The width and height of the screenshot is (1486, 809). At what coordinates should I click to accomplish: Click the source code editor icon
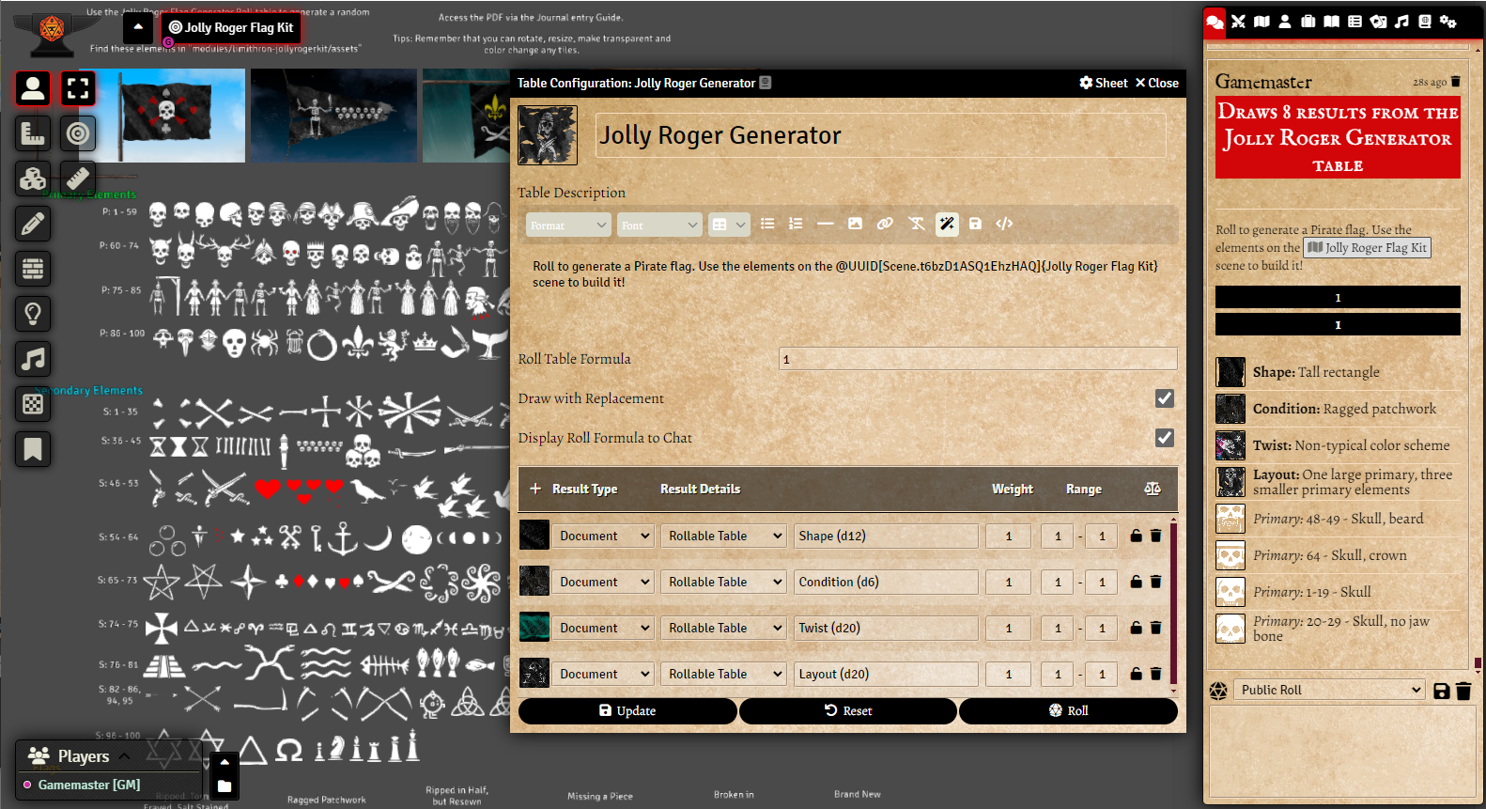1004,224
